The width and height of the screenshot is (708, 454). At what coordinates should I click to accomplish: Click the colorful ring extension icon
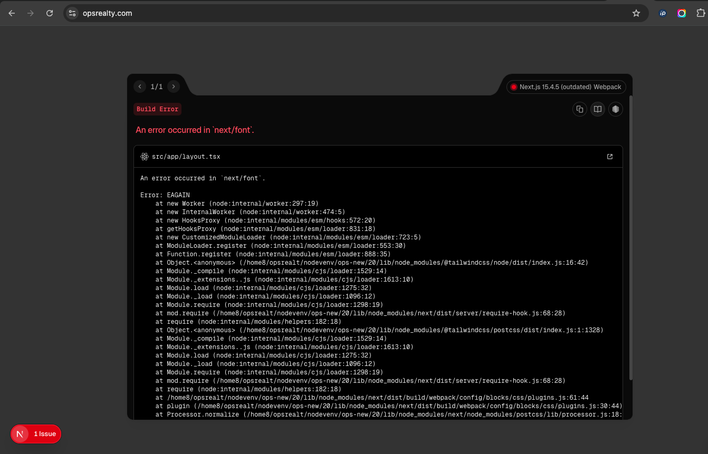point(682,13)
